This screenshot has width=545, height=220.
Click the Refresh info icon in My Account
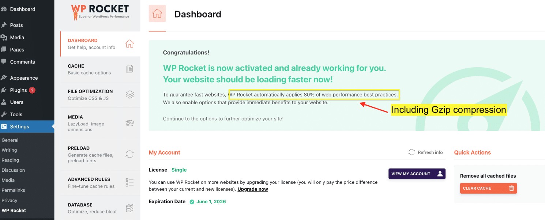pyautogui.click(x=411, y=152)
